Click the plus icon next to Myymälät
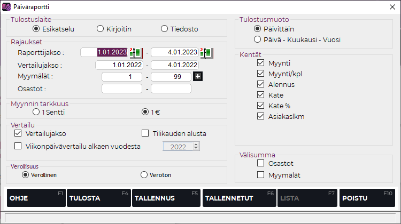Screen dimensions: 401x224 point(197,76)
